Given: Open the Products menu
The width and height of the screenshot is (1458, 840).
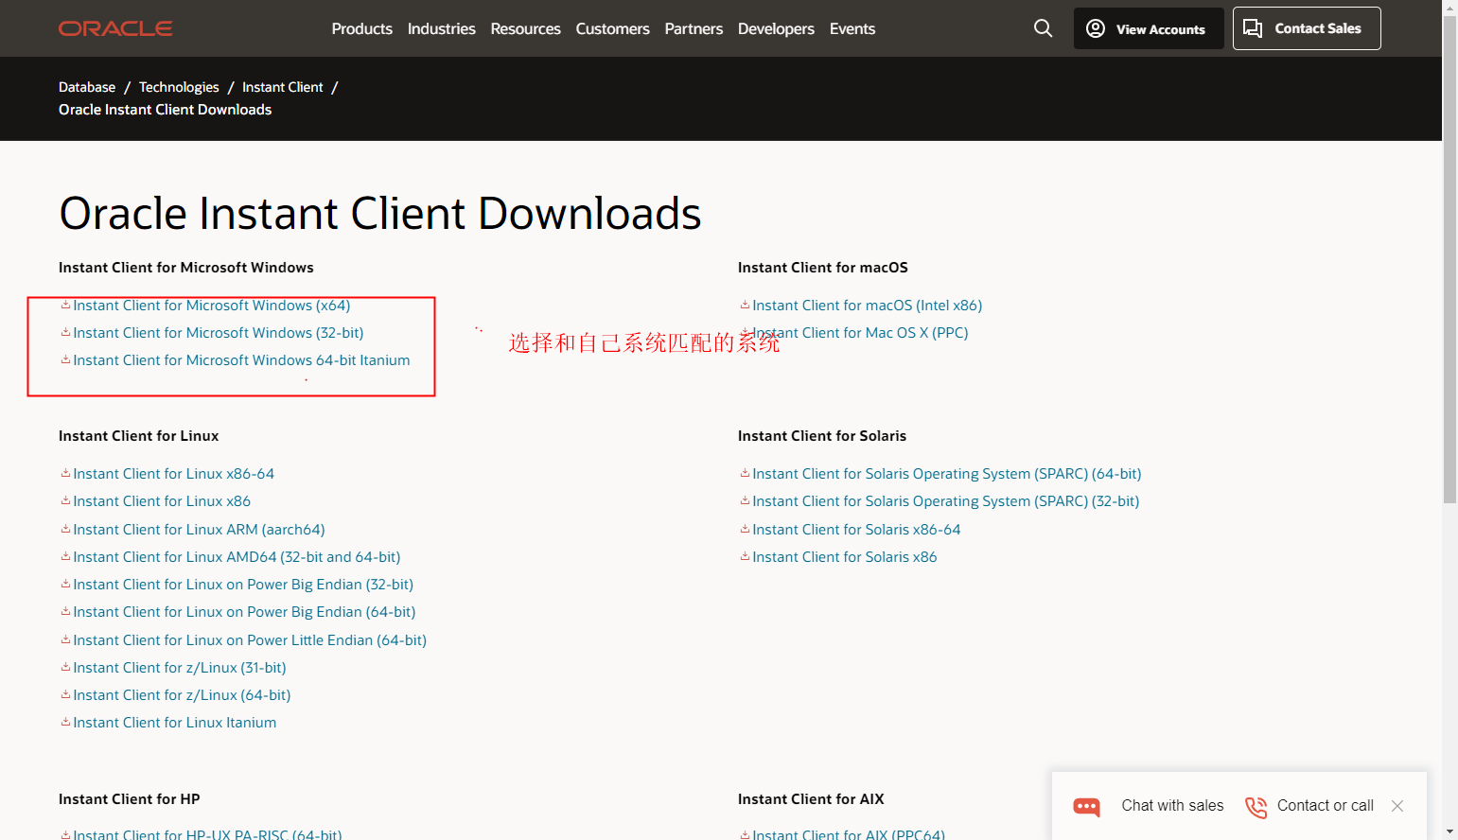Looking at the screenshot, I should click(x=361, y=28).
